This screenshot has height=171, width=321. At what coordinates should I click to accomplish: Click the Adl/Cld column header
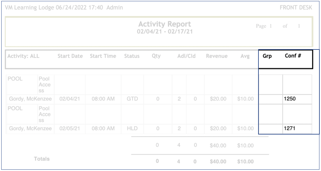pyautogui.click(x=186, y=56)
